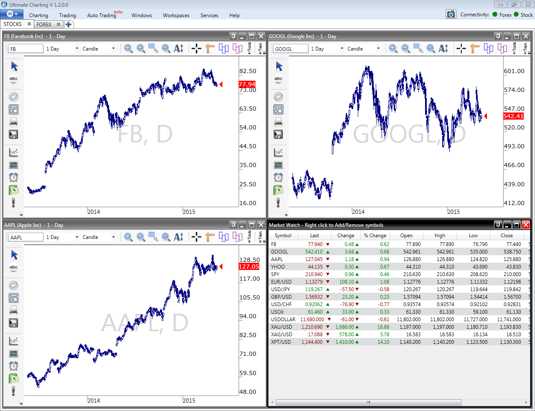The height and width of the screenshot is (411, 535).
Task: Open the Auto Trading menu
Action: 101,15
